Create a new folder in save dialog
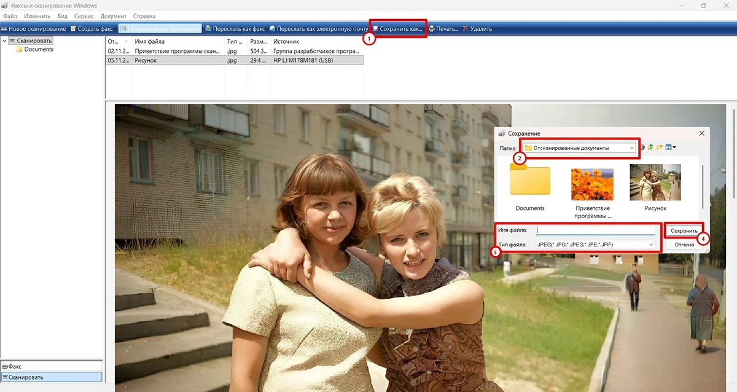737x392 pixels. pyautogui.click(x=660, y=147)
